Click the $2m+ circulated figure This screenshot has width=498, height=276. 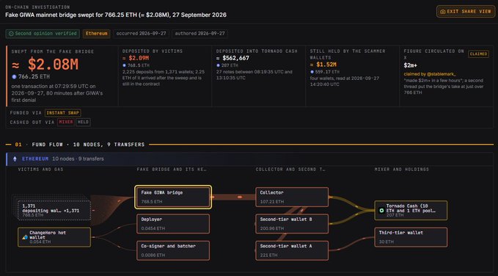click(x=410, y=65)
